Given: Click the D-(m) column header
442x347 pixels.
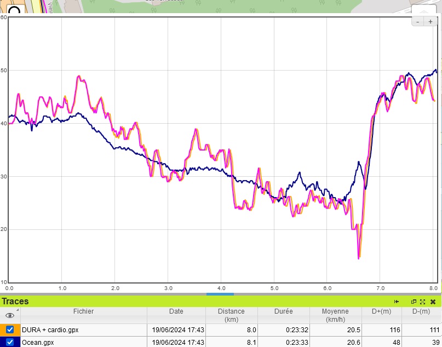Looking at the screenshot, I should pos(421,311).
